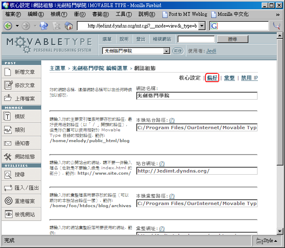Open the 主選單 breadcrumb link
Viewport: 285px width, 248px height.
57,68
